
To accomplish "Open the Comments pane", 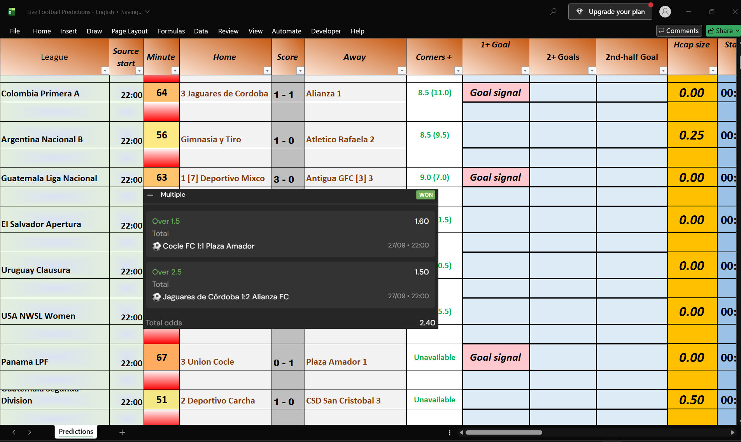I will click(x=679, y=31).
